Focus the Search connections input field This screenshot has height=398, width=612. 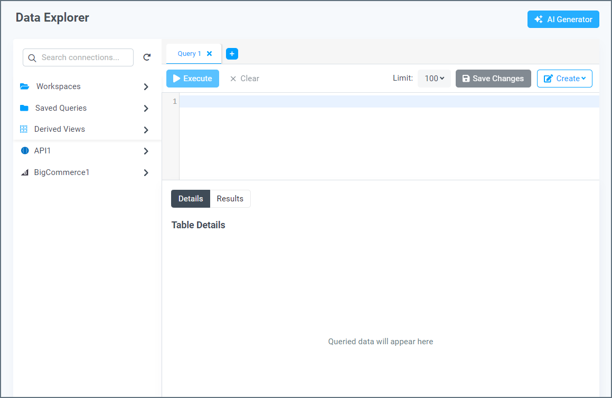point(78,57)
